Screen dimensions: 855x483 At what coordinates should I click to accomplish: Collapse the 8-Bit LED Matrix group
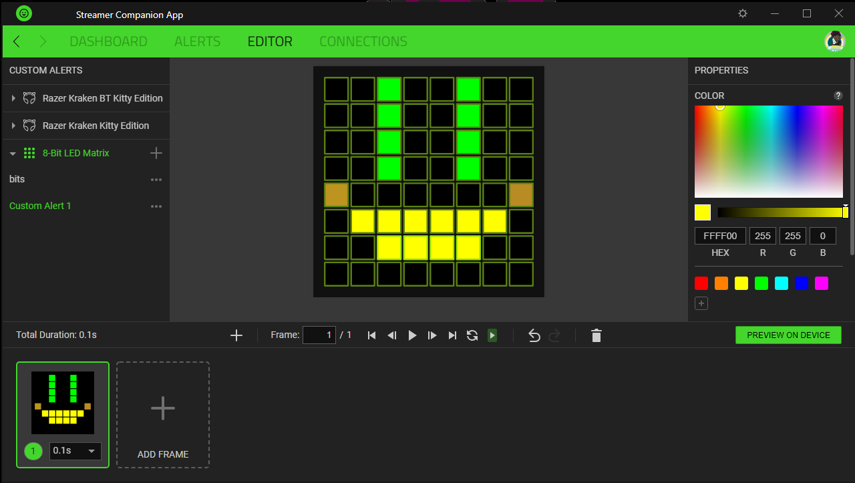click(13, 153)
